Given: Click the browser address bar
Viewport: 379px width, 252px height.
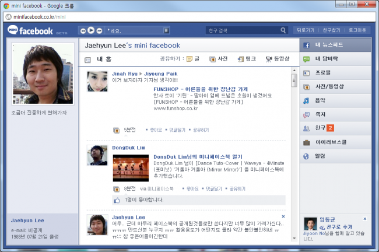Looking at the screenshot, I should point(189,17).
